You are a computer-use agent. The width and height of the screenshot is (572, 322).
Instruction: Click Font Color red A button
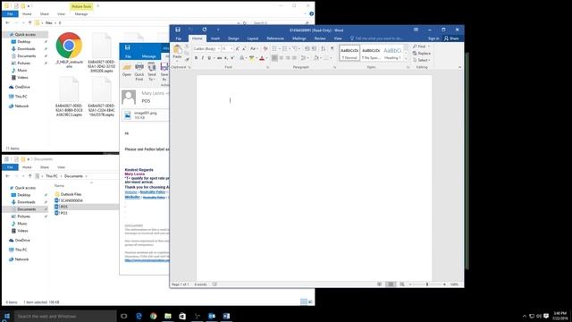click(262, 58)
